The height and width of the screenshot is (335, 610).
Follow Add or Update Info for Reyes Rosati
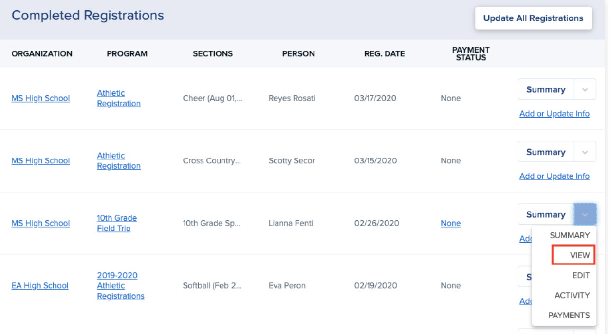click(555, 114)
